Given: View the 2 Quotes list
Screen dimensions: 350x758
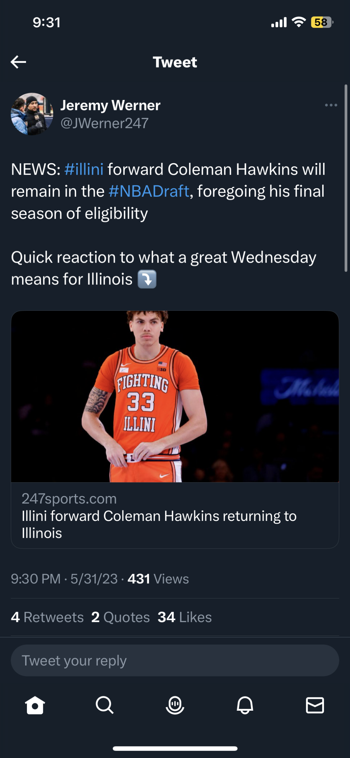Looking at the screenshot, I should tap(121, 617).
